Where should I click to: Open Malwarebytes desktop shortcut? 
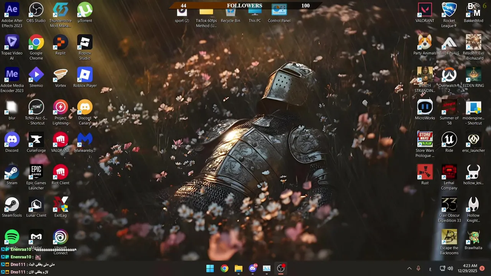85,143
